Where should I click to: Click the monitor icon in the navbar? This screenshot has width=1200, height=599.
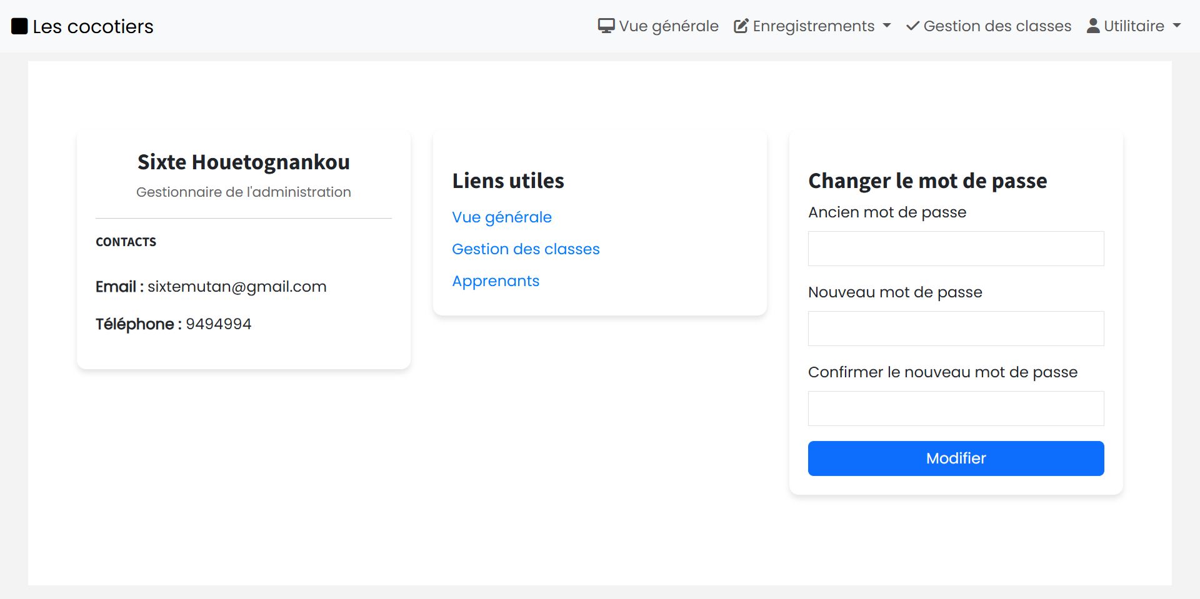coord(606,26)
